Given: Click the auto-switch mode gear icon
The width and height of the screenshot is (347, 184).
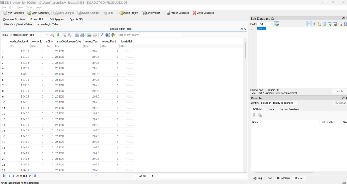Looking at the screenshot, I should click(277, 24).
